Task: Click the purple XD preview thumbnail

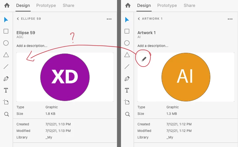Action: pos(65,77)
